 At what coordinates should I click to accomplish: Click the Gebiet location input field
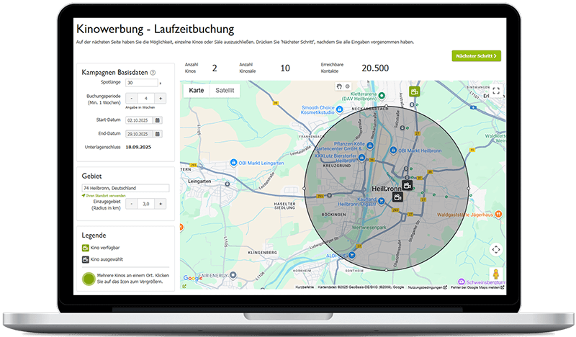(125, 188)
